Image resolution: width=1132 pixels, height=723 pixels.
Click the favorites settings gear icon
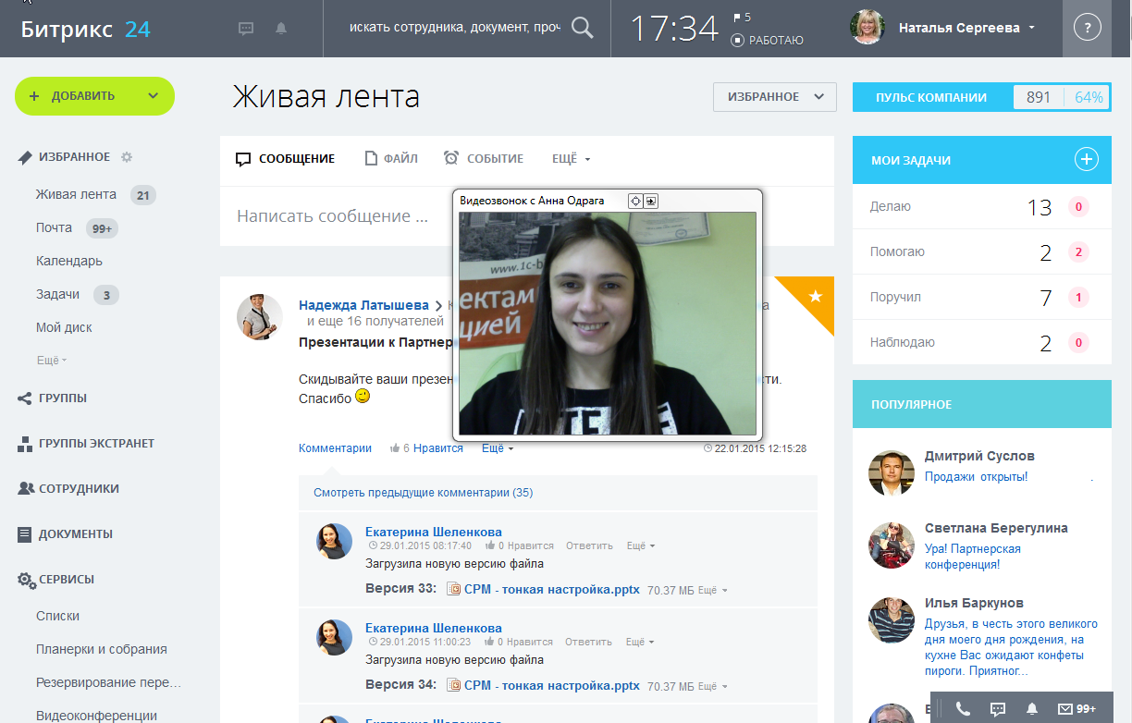click(127, 157)
